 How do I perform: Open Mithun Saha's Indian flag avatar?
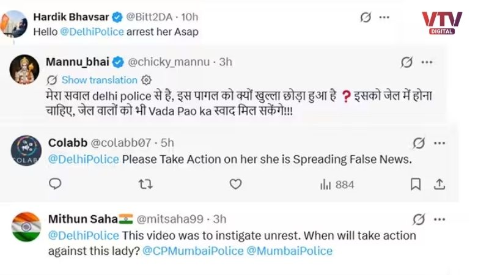(x=26, y=227)
